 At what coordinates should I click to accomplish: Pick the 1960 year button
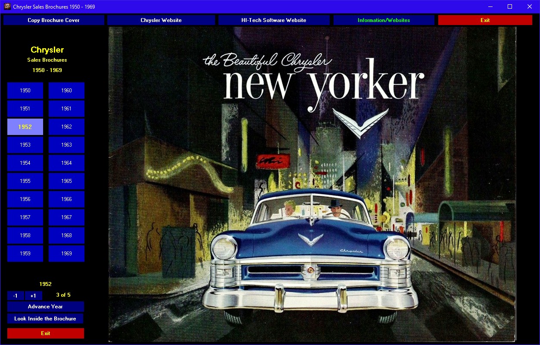click(66, 91)
